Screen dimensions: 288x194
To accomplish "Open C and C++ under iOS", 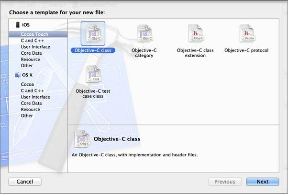I will coord(33,41).
